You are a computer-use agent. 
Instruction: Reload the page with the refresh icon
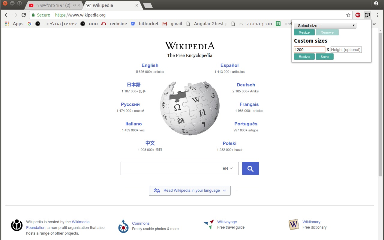[x=24, y=15]
